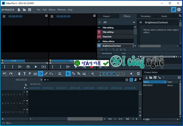Open the File menu
The height and width of the screenshot is (126, 183).
point(39,10)
